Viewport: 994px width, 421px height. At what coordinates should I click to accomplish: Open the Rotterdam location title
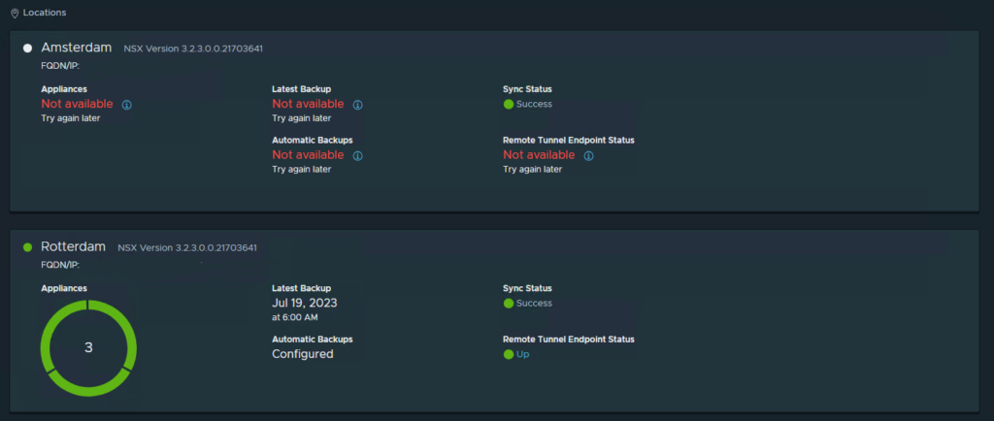(74, 247)
